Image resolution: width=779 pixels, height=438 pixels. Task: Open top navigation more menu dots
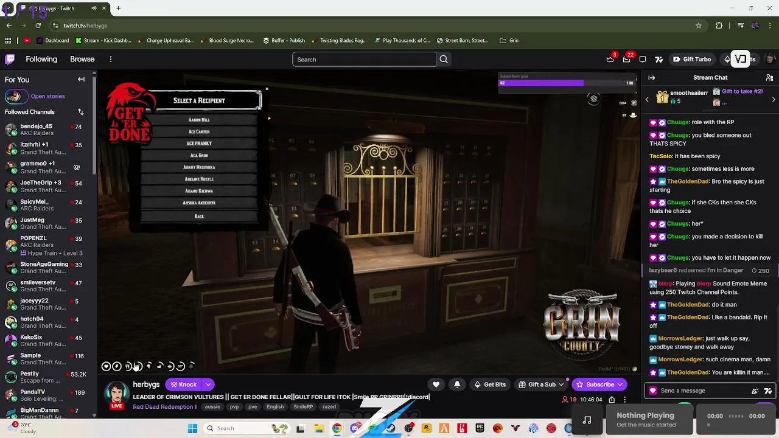point(110,59)
